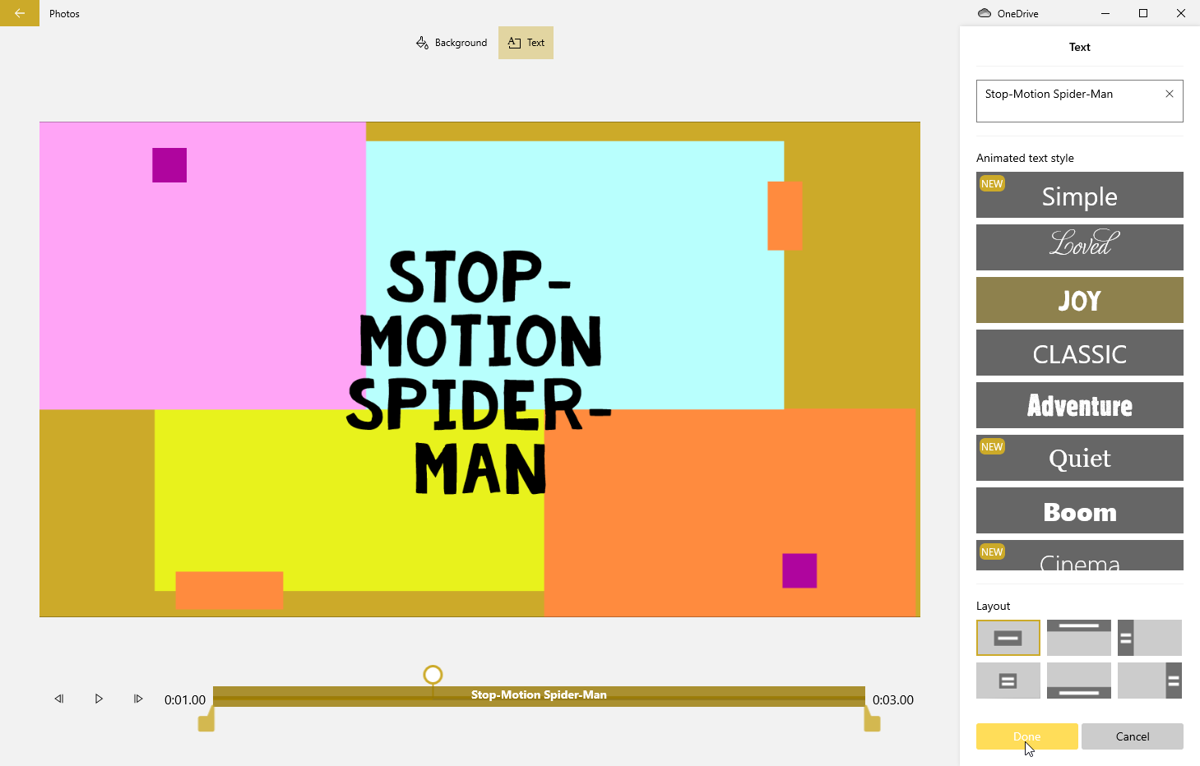This screenshot has height=766, width=1200.
Task: Select the centered text layout
Action: point(1008,638)
